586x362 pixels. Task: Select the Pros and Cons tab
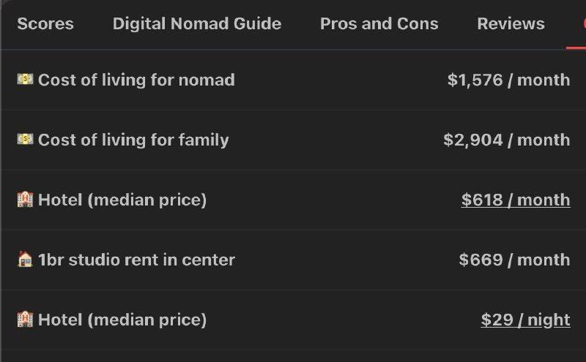click(x=379, y=24)
